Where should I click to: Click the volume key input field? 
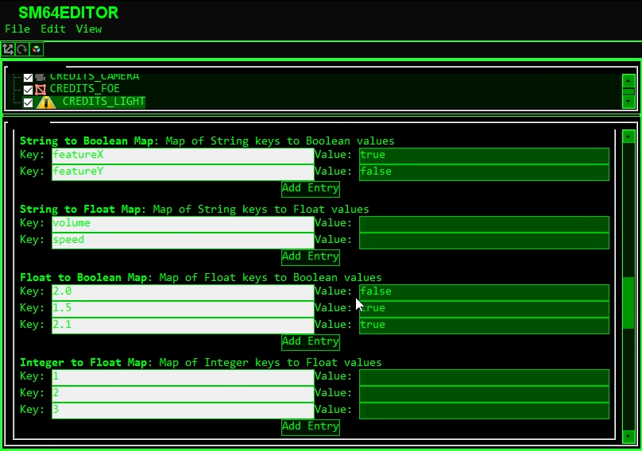click(183, 224)
